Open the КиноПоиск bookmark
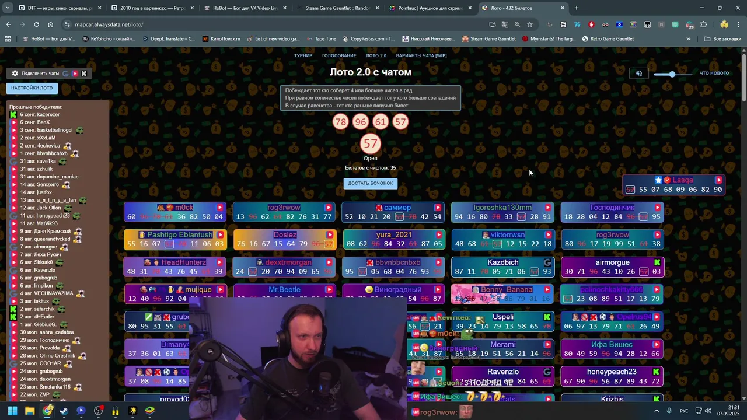The width and height of the screenshot is (747, 420). point(221,39)
